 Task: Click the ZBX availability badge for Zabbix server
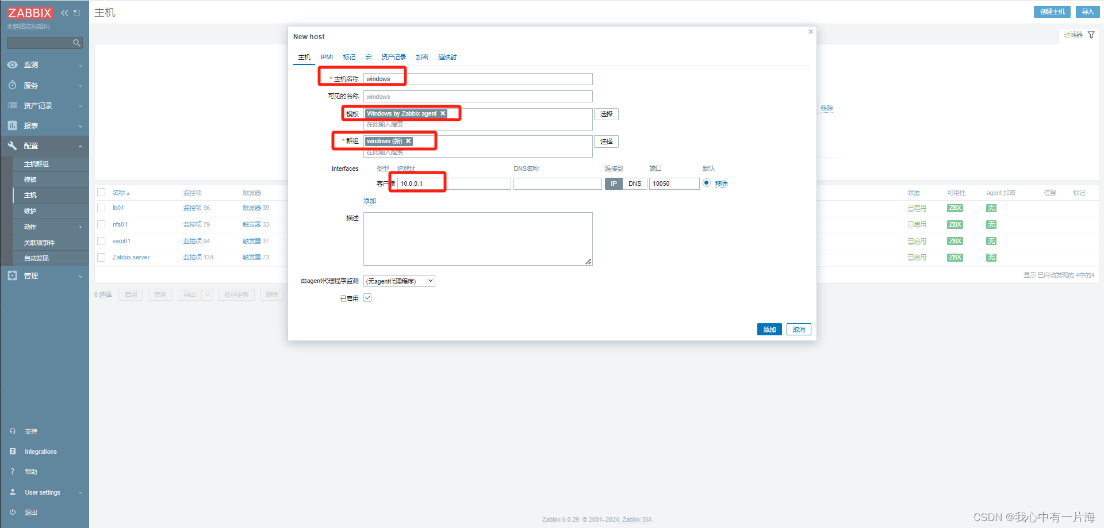(955, 258)
